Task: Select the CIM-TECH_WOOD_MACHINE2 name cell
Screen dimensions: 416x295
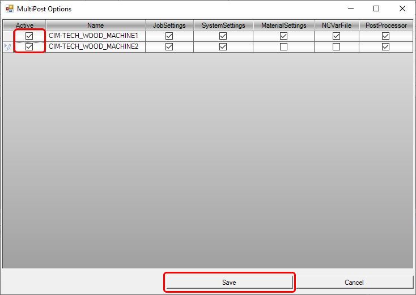Action: coord(94,47)
